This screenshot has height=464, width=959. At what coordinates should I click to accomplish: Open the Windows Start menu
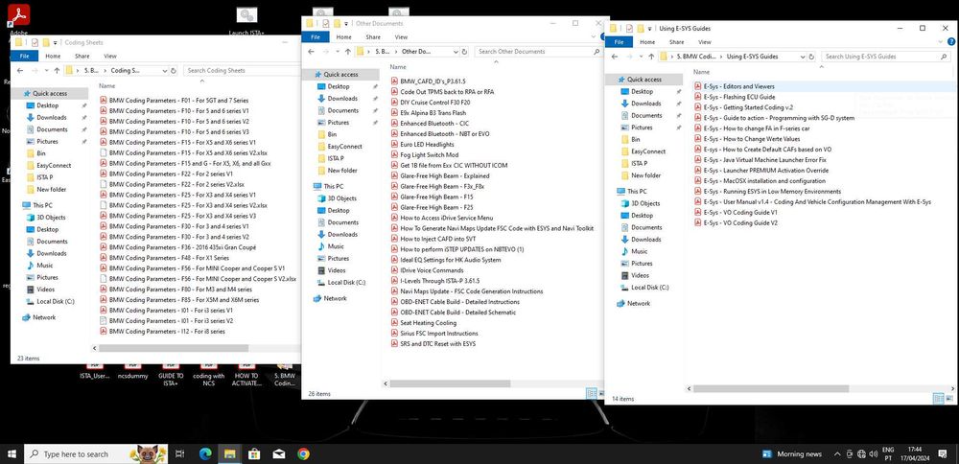[x=11, y=454]
